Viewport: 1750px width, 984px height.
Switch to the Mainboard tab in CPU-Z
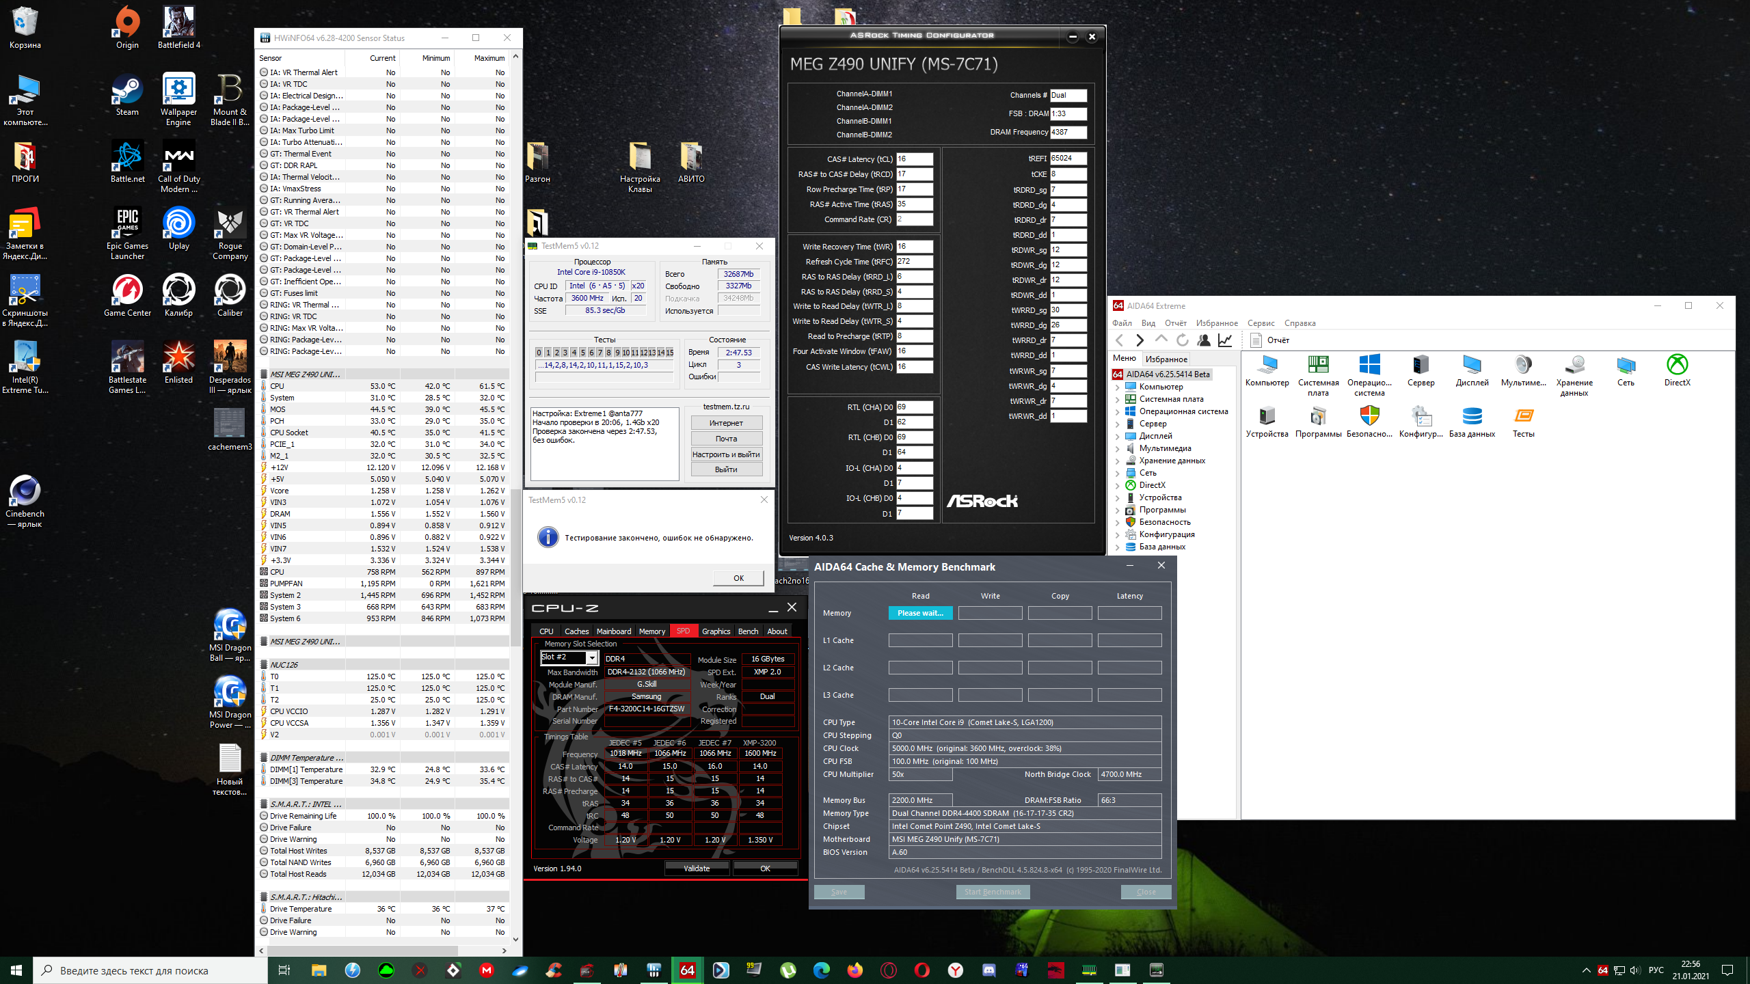tap(613, 631)
